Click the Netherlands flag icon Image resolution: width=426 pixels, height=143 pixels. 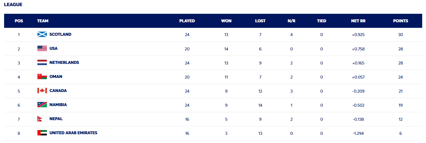pyautogui.click(x=42, y=62)
